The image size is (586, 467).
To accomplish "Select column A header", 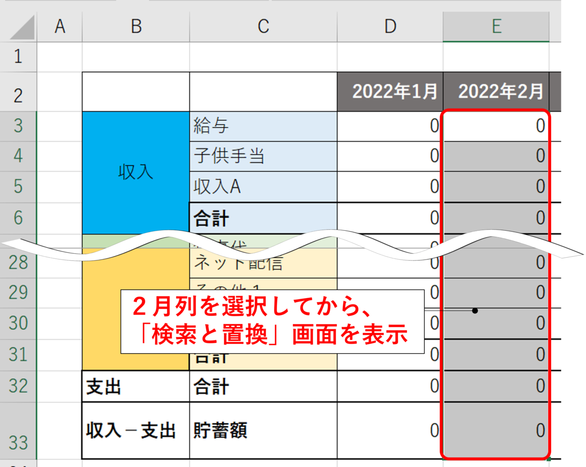I will 60,26.
